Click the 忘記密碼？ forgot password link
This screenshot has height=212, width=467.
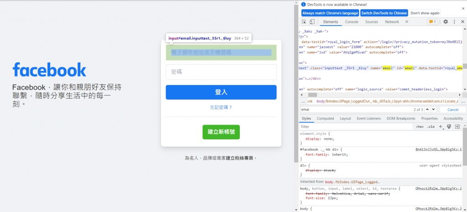click(x=221, y=107)
